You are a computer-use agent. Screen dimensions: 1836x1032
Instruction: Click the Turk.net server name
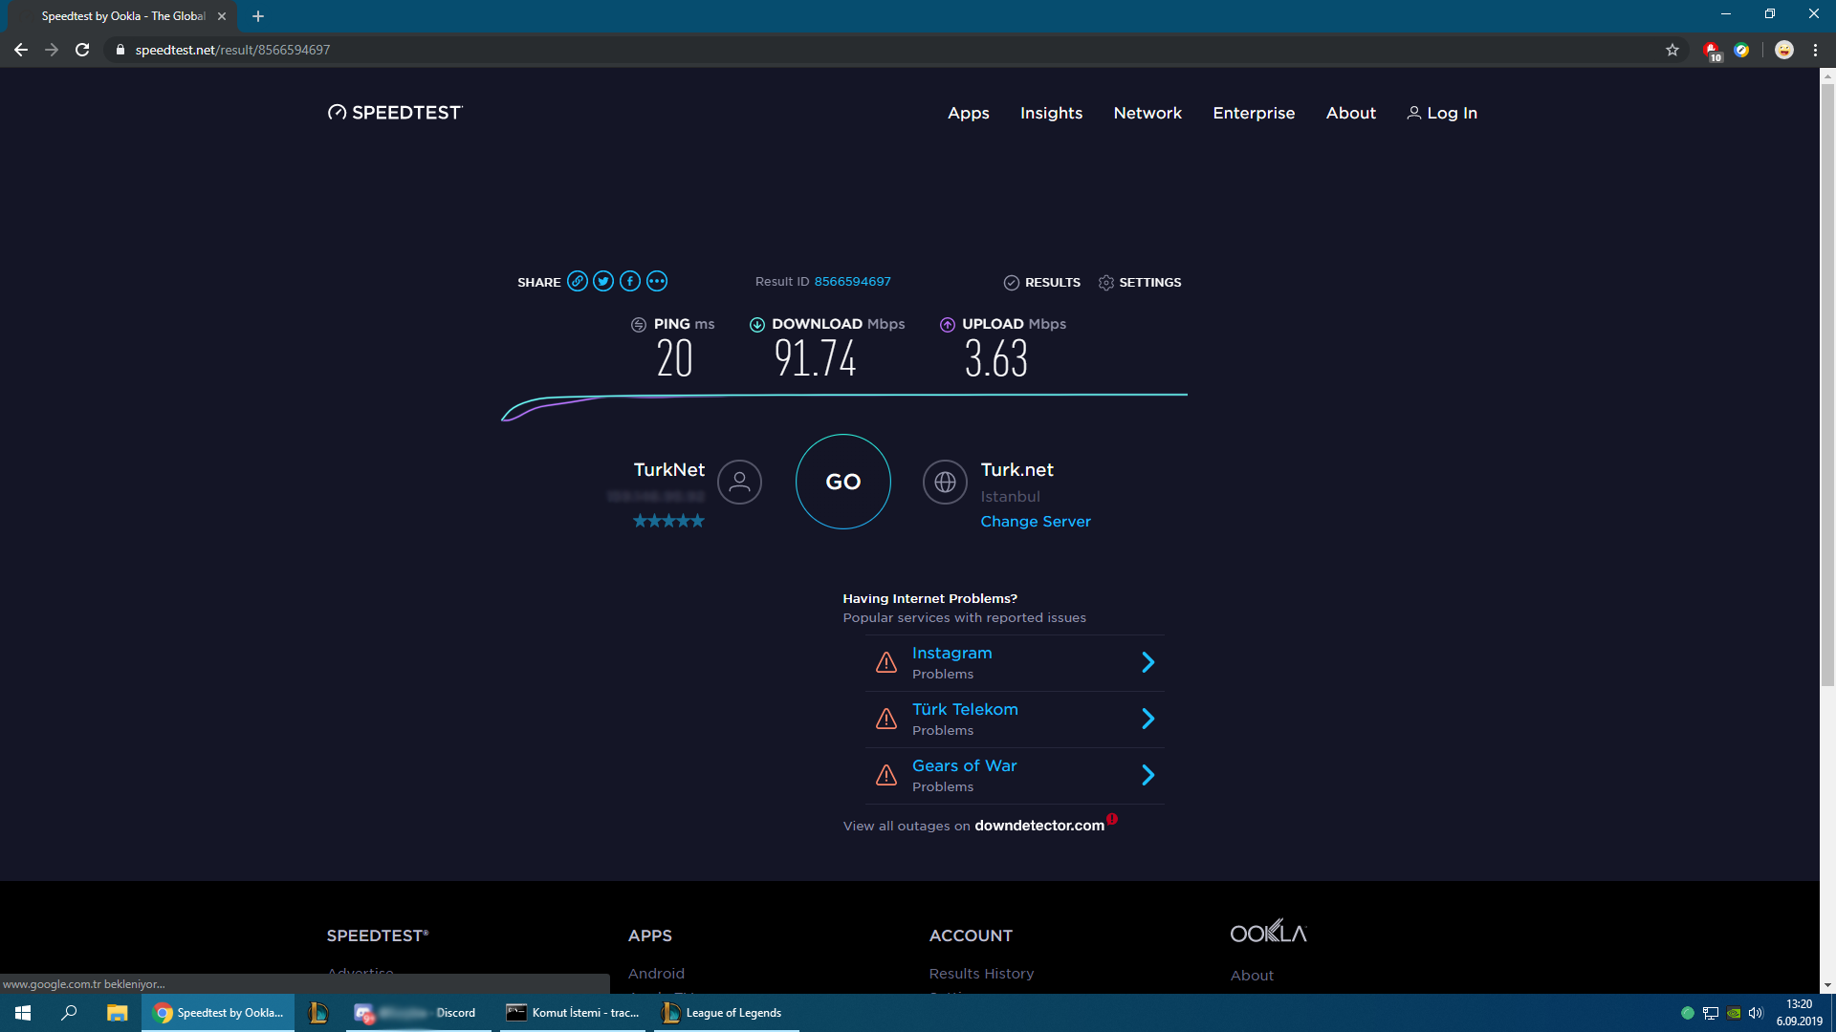click(x=1016, y=470)
